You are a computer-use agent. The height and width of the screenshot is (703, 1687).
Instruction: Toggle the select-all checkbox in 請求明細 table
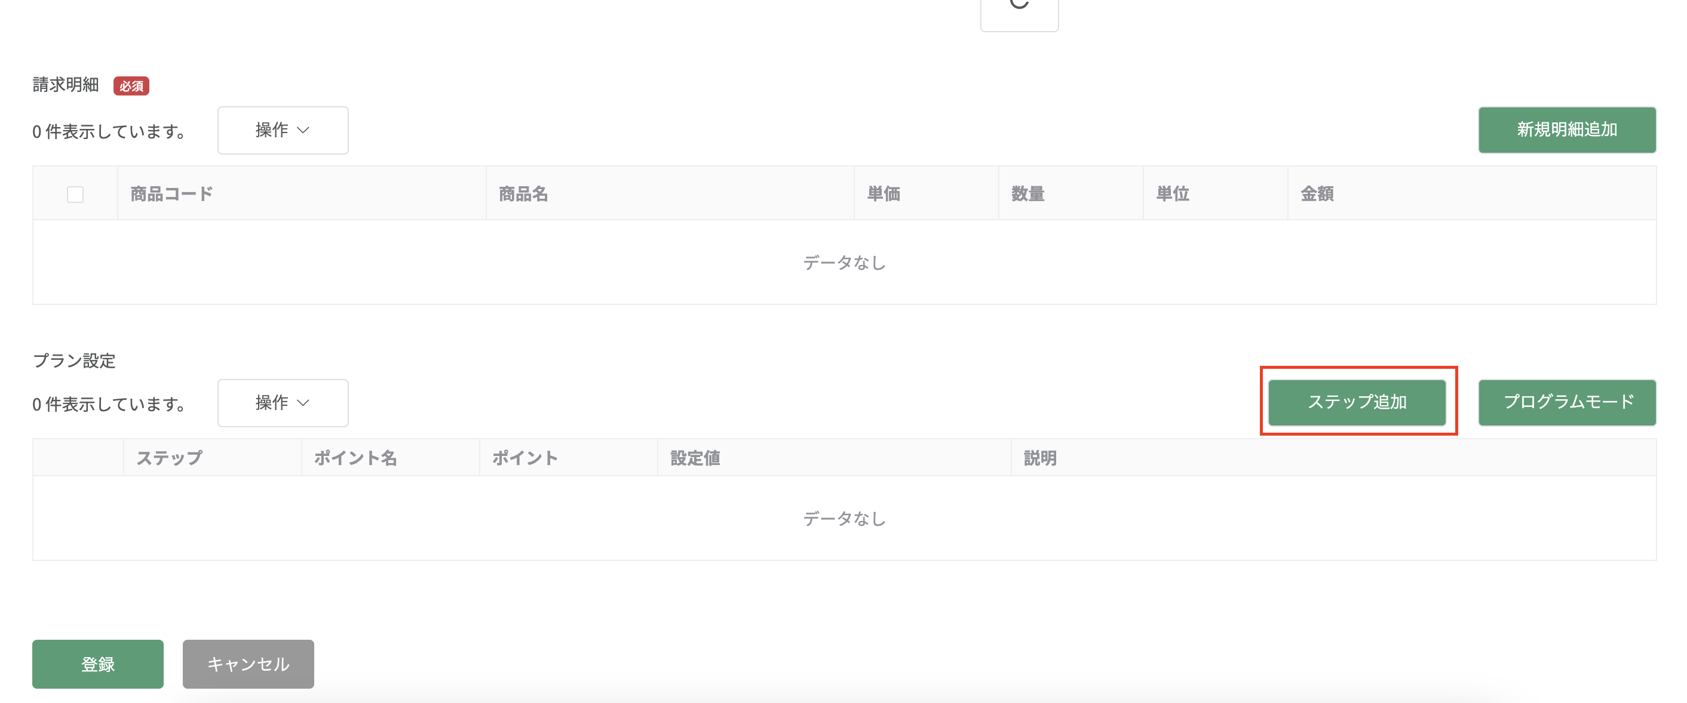(75, 194)
